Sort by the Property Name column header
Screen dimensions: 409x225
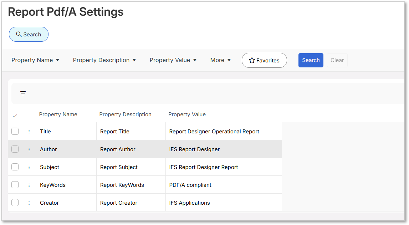pyautogui.click(x=58, y=114)
